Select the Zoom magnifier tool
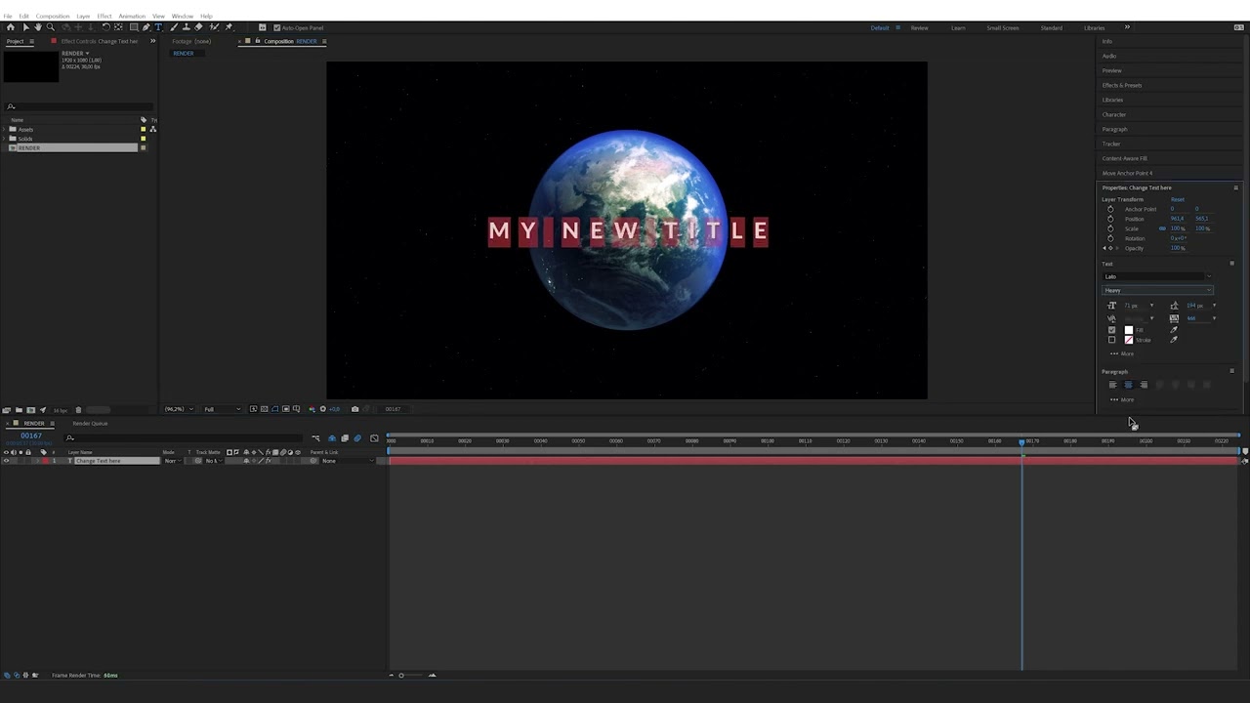1250x703 pixels. pyautogui.click(x=50, y=27)
